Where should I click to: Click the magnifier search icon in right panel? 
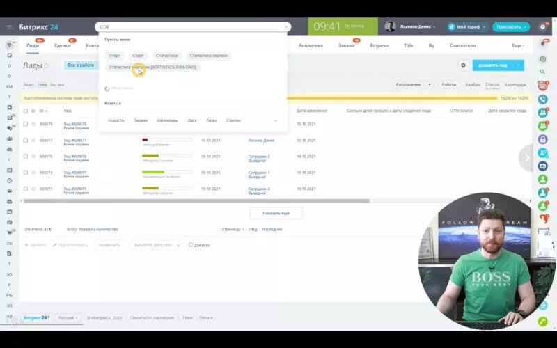pyautogui.click(x=542, y=72)
